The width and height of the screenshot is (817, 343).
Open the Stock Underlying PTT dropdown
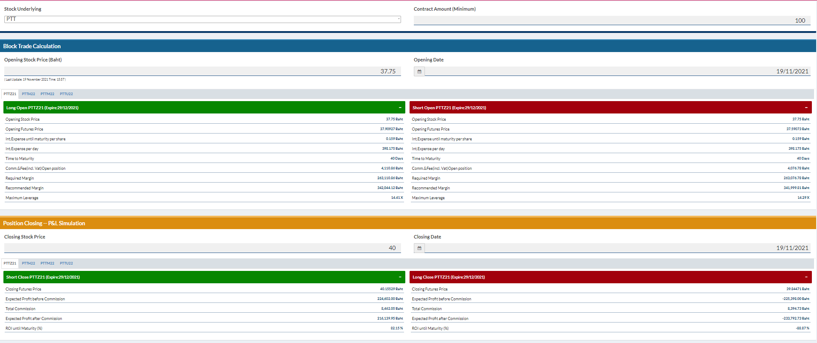pos(202,19)
